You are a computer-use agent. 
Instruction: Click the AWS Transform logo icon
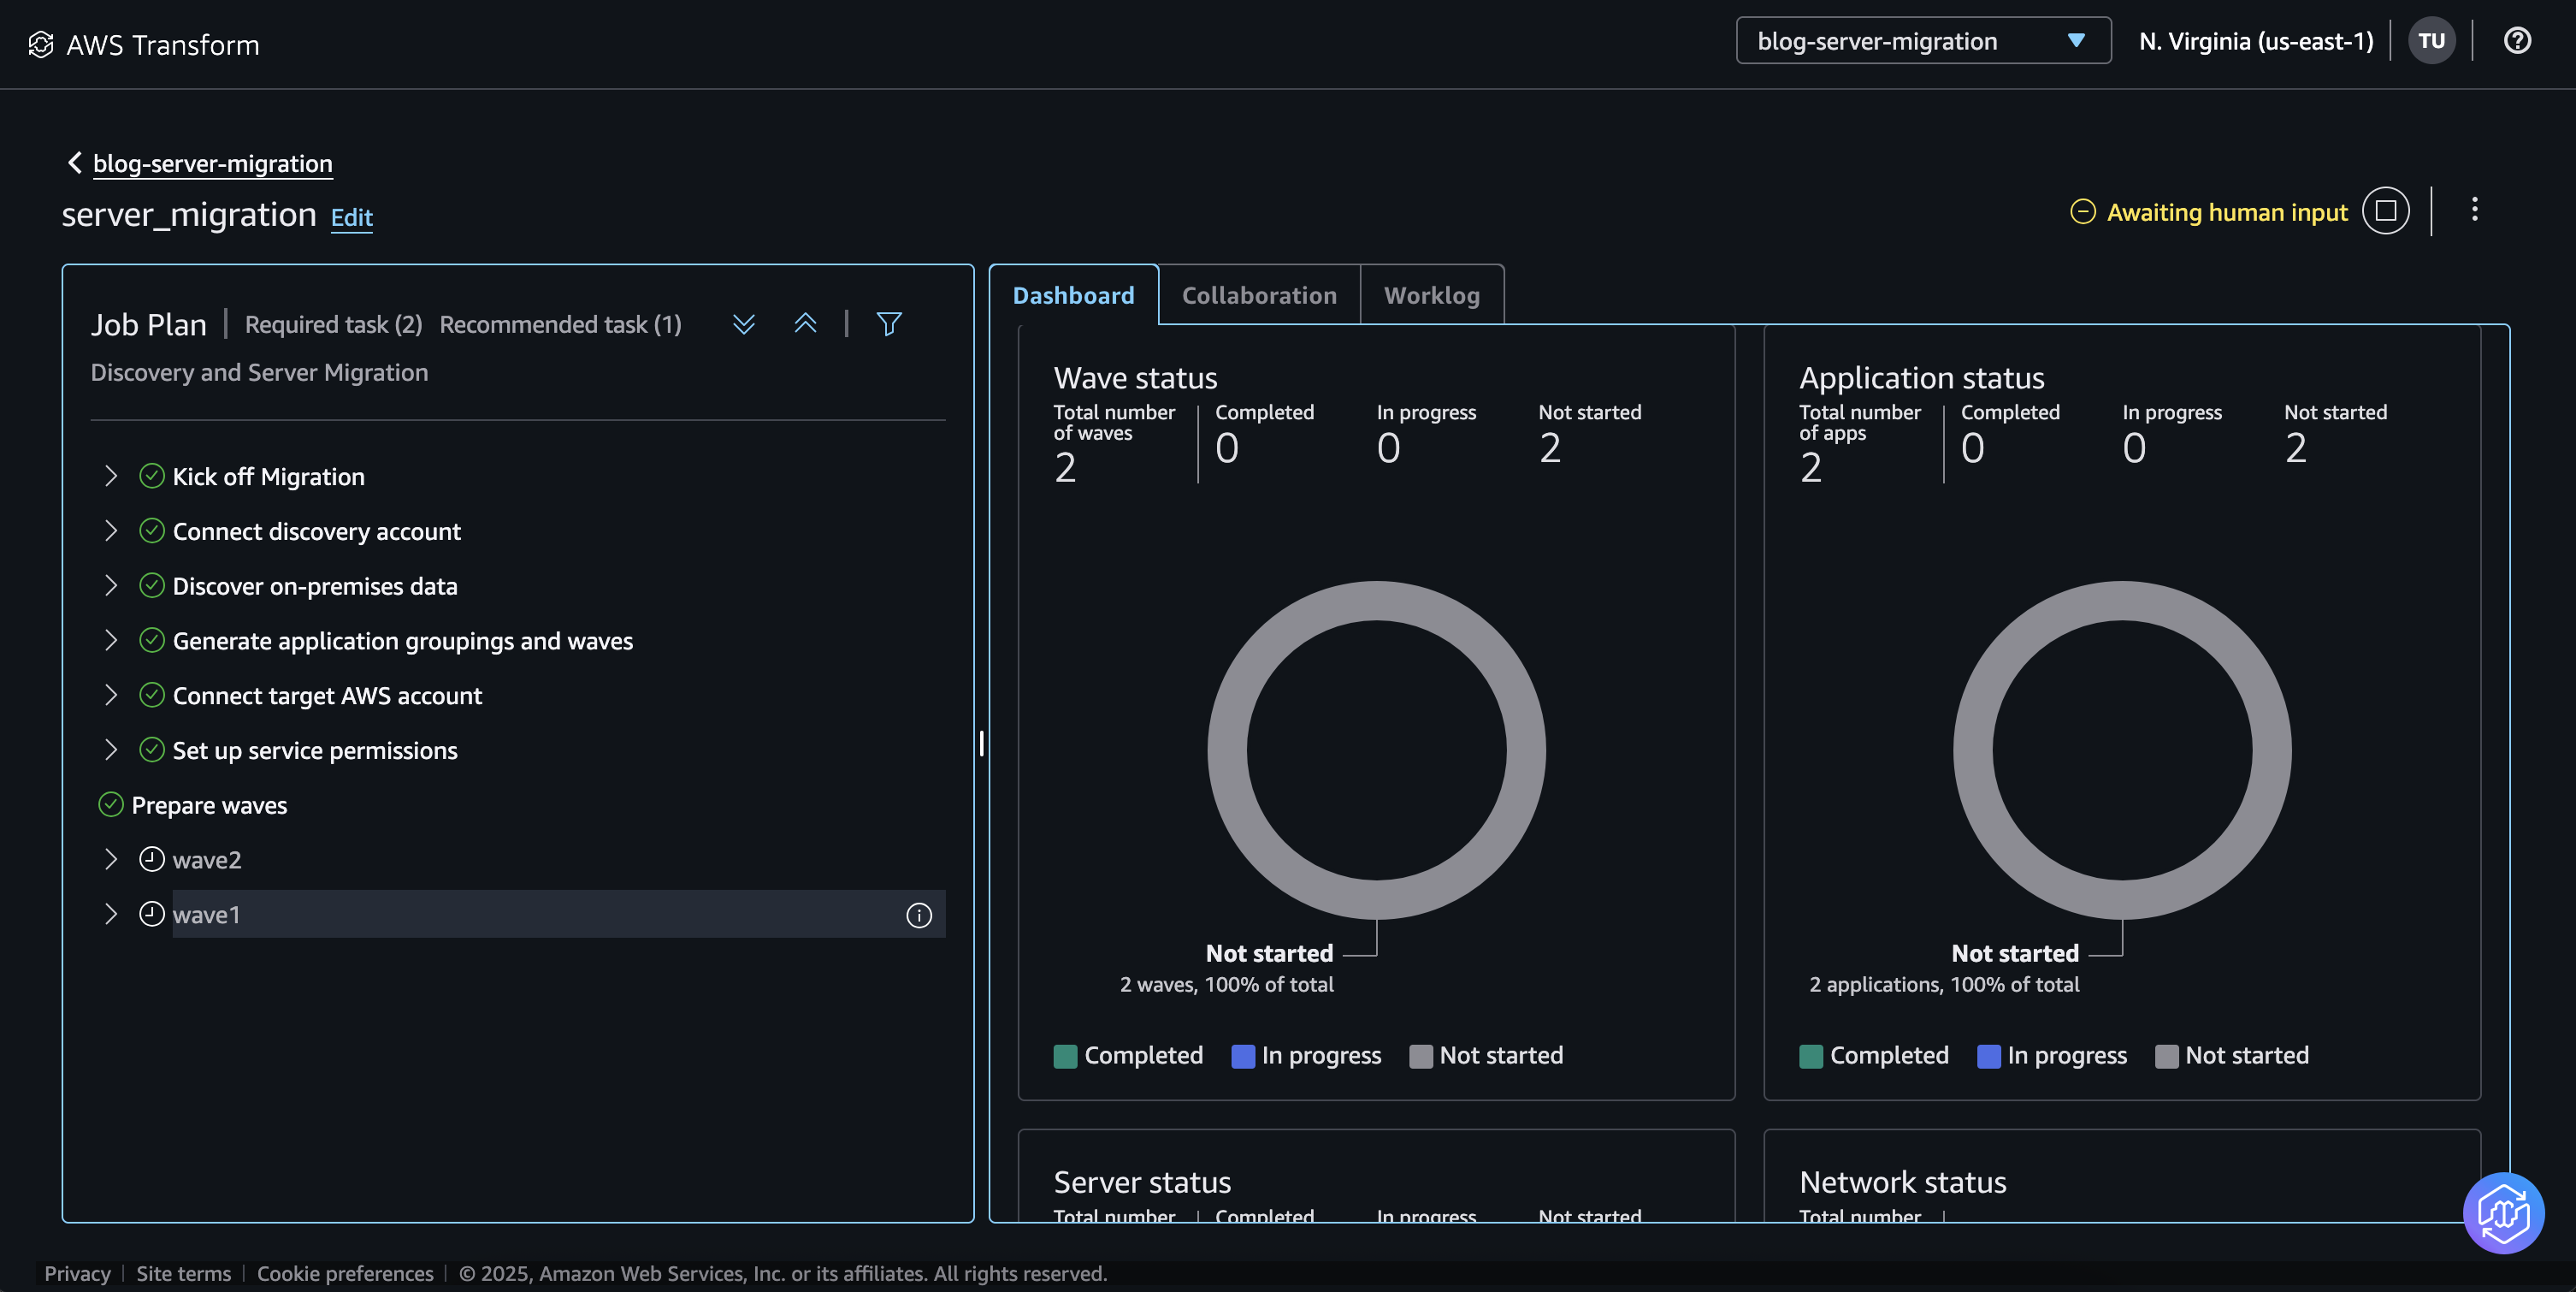click(x=40, y=43)
